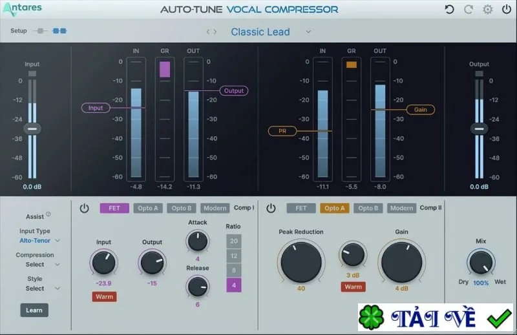Screen dimensions: 517x335
Task: Select ratio 12 for Comp I
Action: click(234, 256)
